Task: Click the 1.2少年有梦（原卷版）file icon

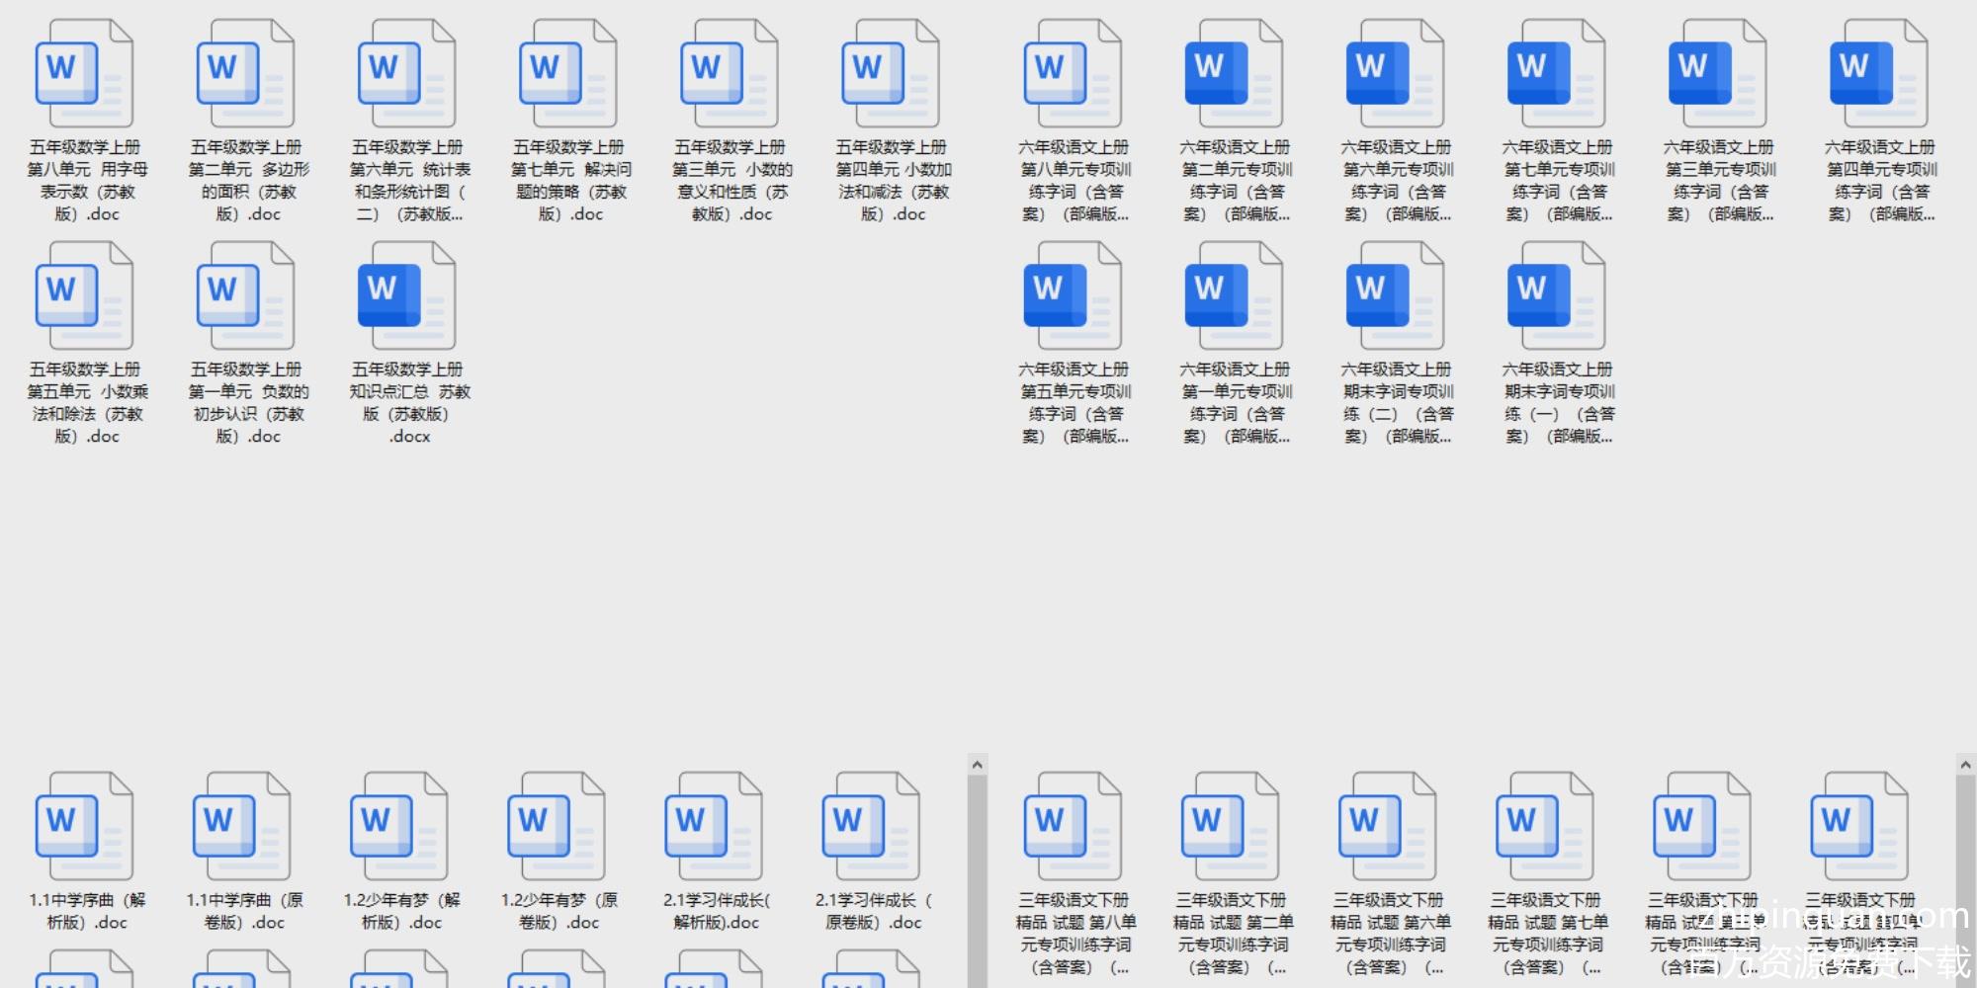Action: (x=557, y=826)
